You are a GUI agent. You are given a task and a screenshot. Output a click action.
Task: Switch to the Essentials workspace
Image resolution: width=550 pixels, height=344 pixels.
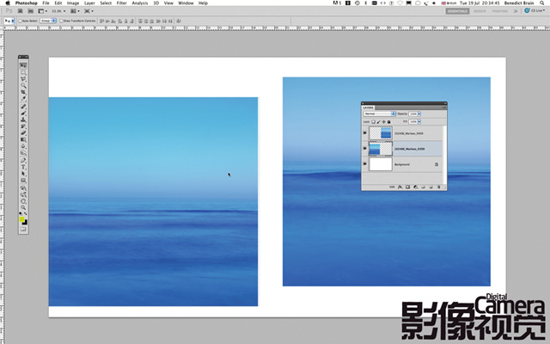pyautogui.click(x=457, y=11)
